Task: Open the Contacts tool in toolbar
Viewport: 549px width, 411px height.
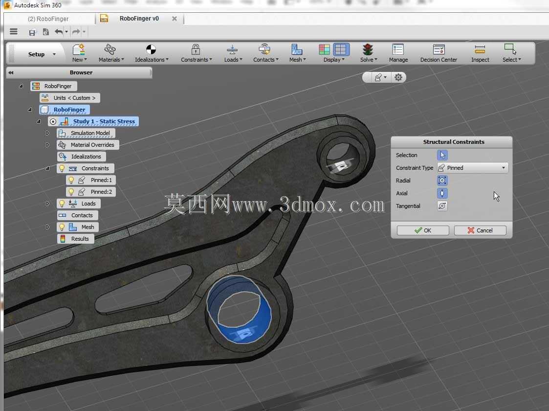Action: click(x=265, y=53)
